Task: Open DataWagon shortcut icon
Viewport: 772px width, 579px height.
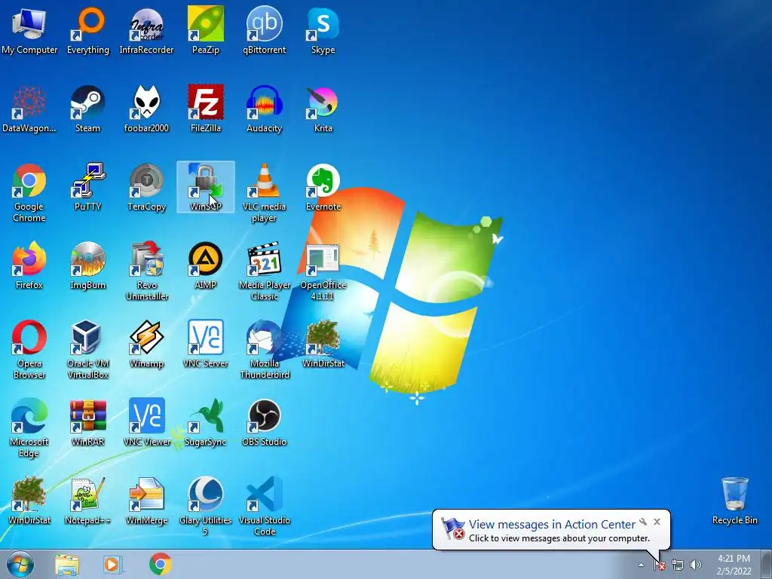Action: (29, 109)
